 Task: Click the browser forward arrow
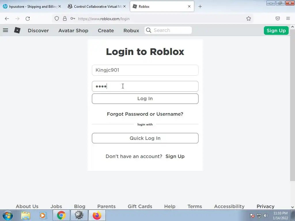pyautogui.click(x=17, y=19)
